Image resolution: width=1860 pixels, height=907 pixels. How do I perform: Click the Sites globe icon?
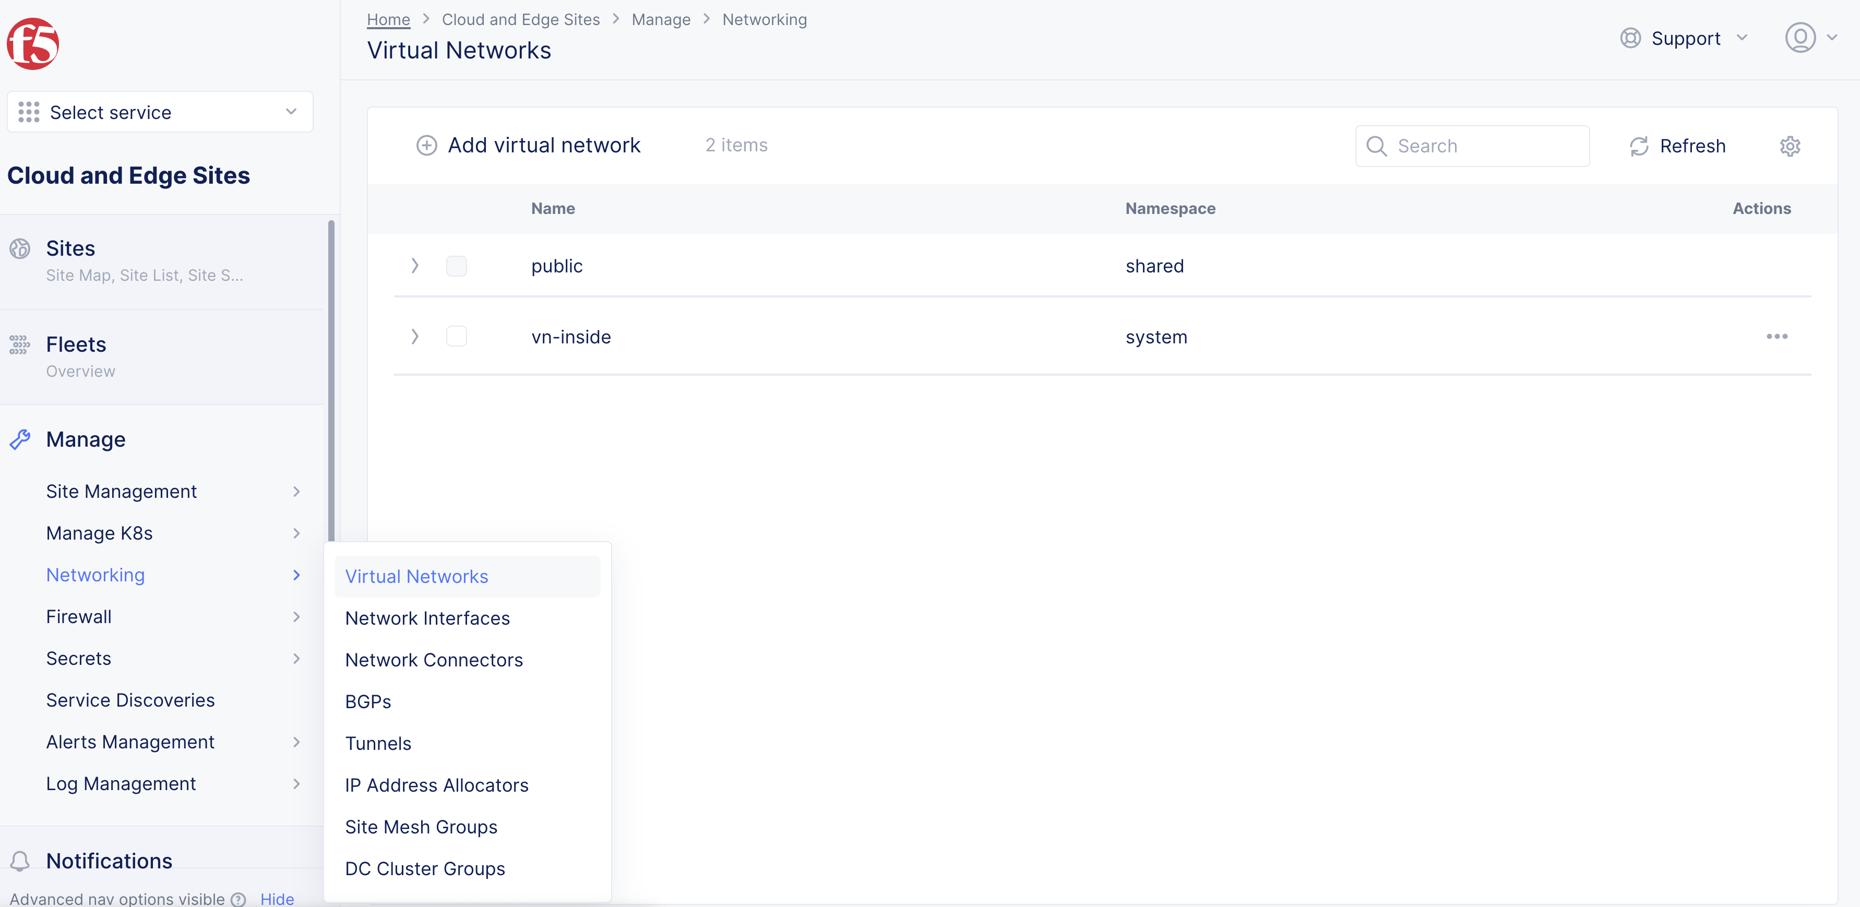pyautogui.click(x=20, y=248)
